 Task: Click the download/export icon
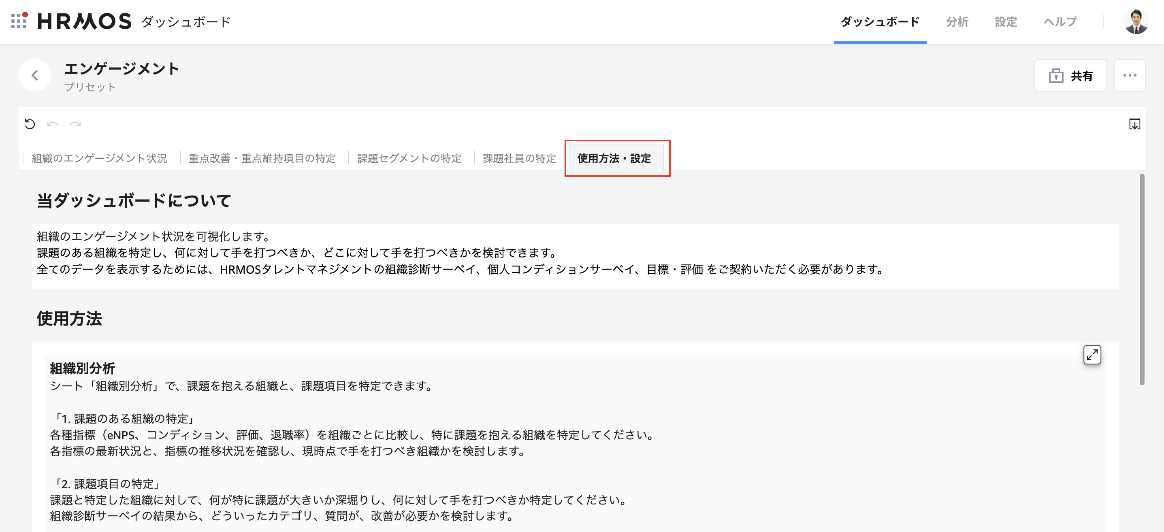coord(1134,124)
